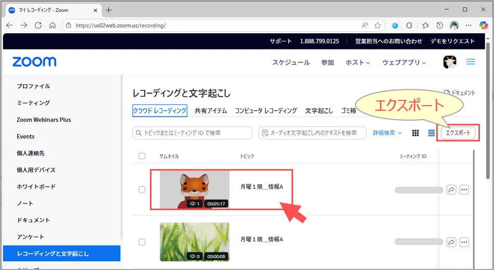Click the blue Skype extension icon
This screenshot has width=494, height=270.
(395, 26)
